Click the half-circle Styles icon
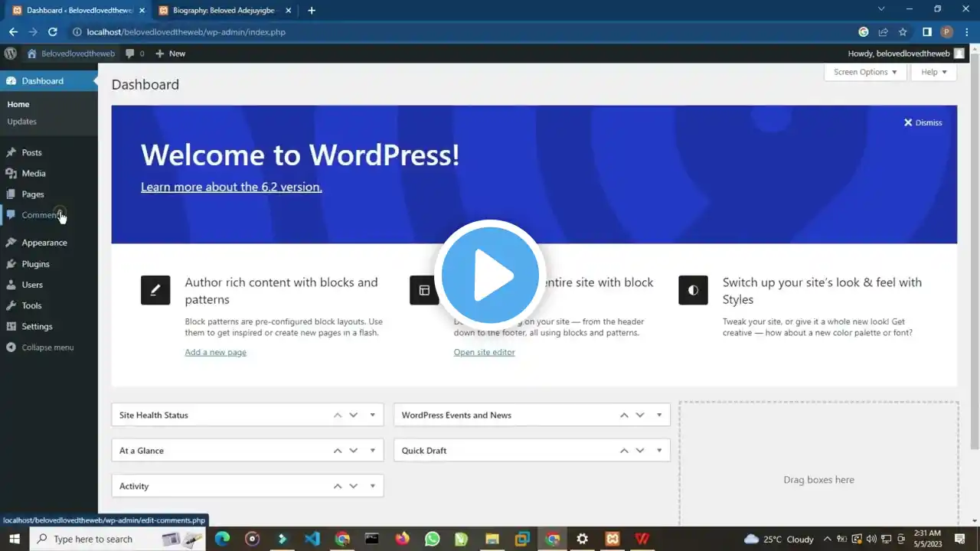This screenshot has width=980, height=551. coord(693,290)
